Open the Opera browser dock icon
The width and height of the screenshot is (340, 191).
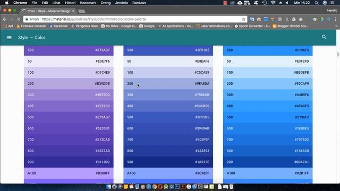click(160, 187)
